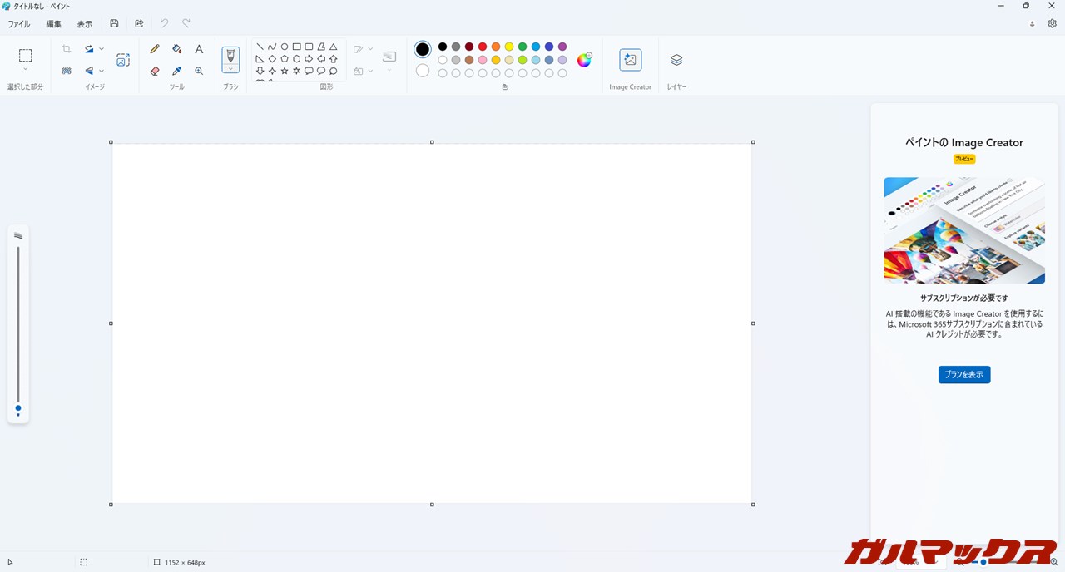Click the Remove background icon
Screen dimensions: 1065x572
tap(123, 60)
